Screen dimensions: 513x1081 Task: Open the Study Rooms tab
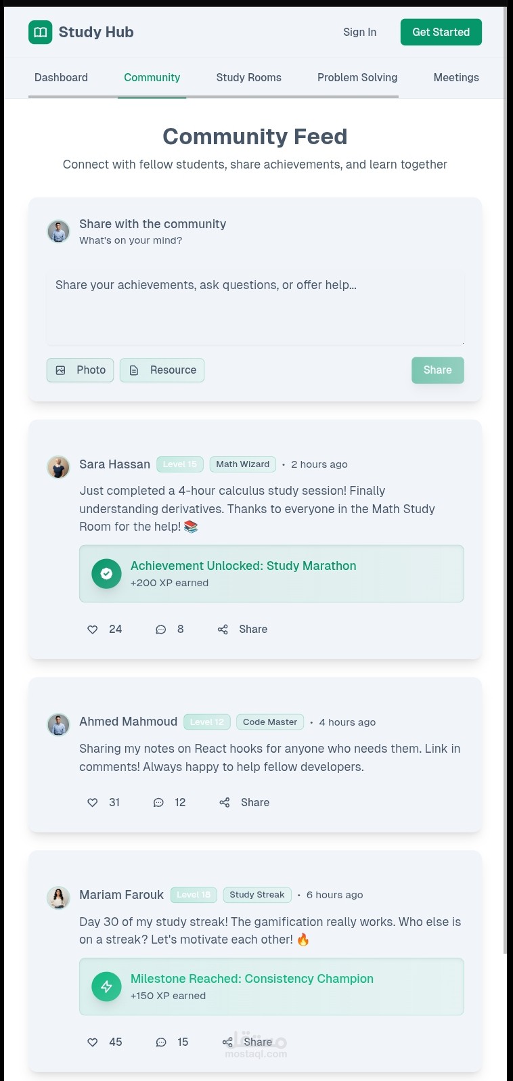[x=248, y=78]
